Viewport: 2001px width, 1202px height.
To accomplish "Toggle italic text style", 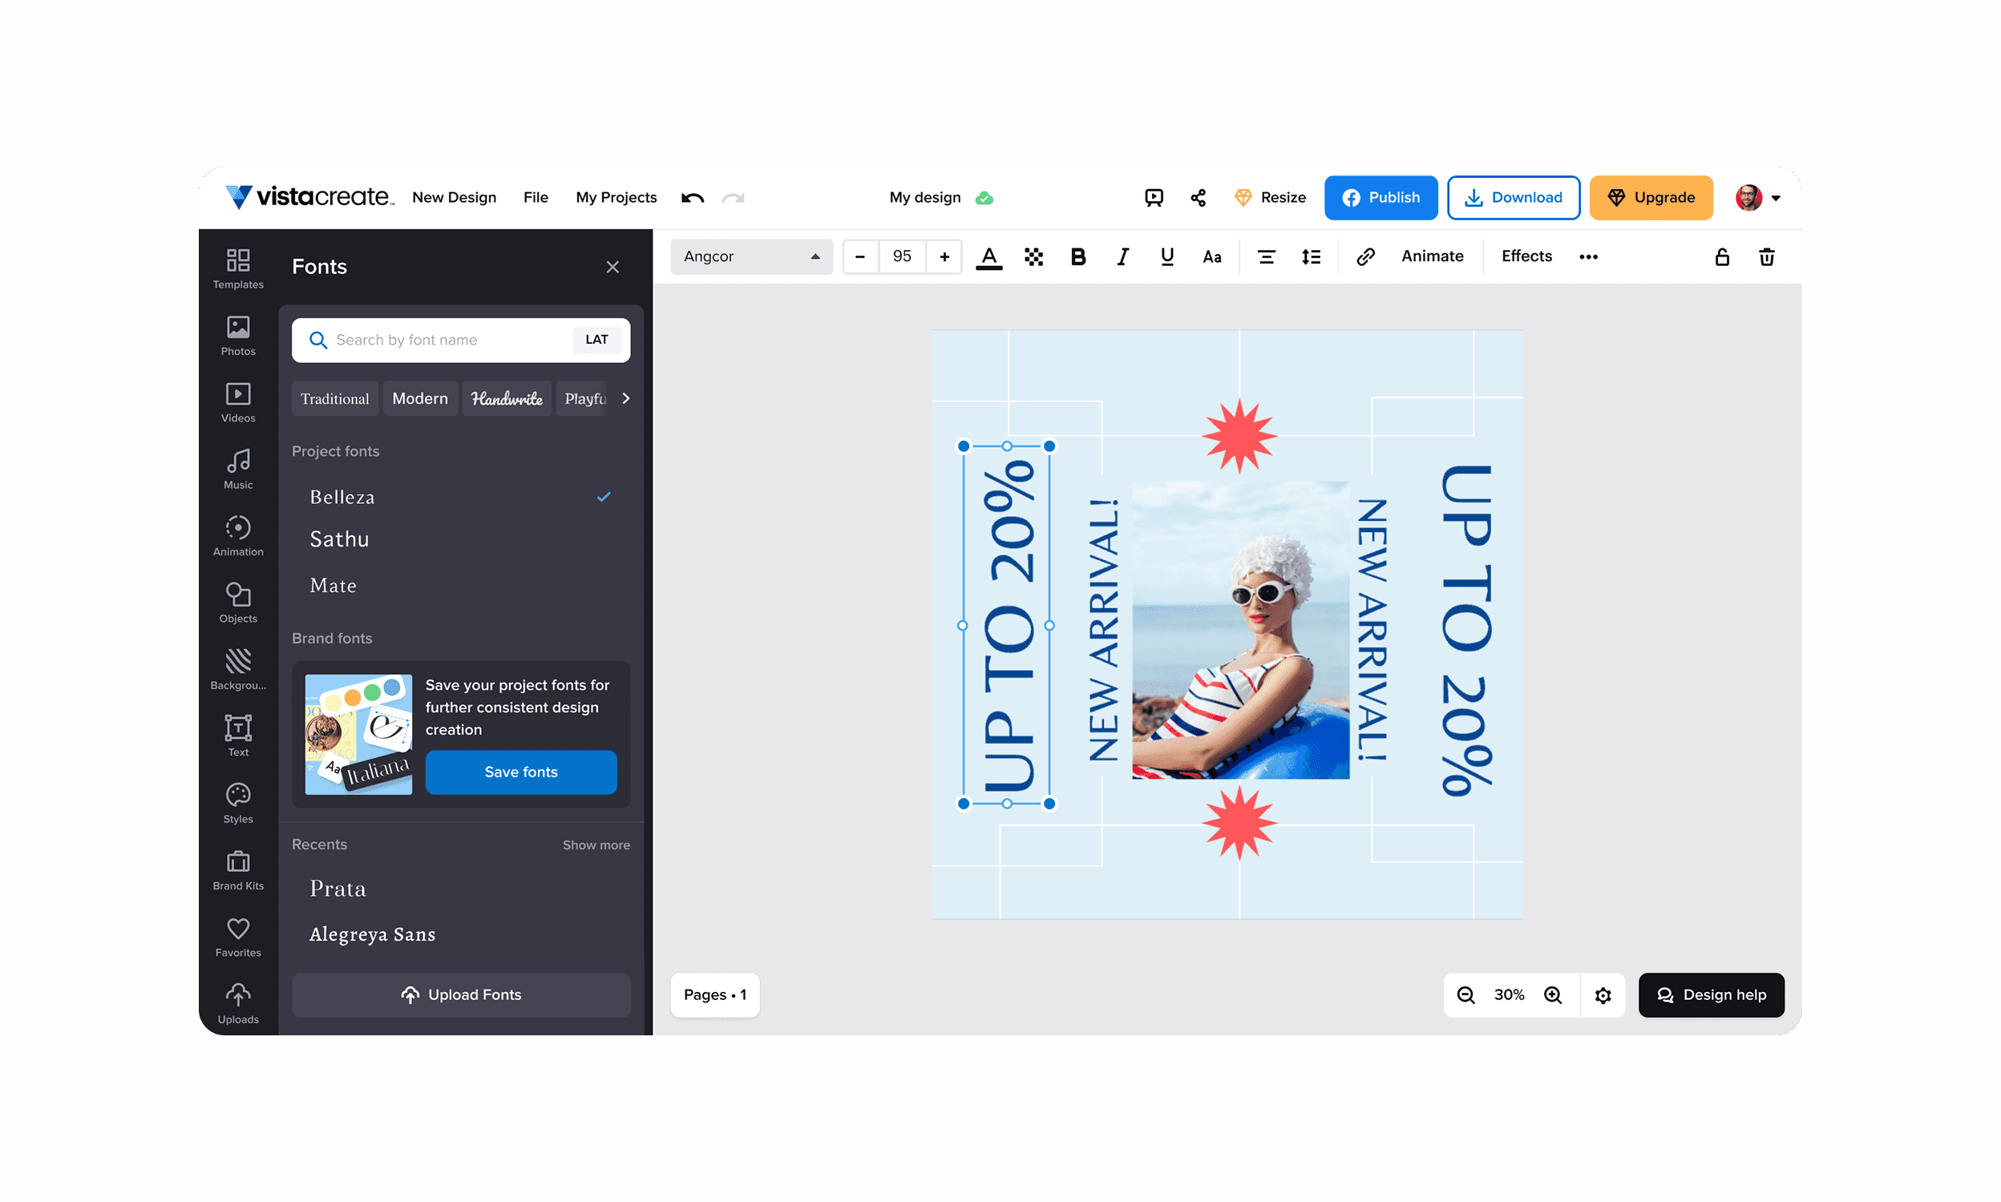I will (x=1122, y=256).
